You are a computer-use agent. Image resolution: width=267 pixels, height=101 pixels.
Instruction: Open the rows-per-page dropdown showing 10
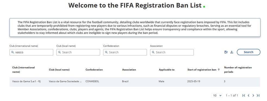tap(217, 95)
